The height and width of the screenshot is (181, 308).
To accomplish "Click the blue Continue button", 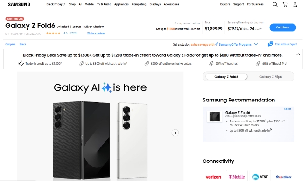I will click(x=283, y=27).
